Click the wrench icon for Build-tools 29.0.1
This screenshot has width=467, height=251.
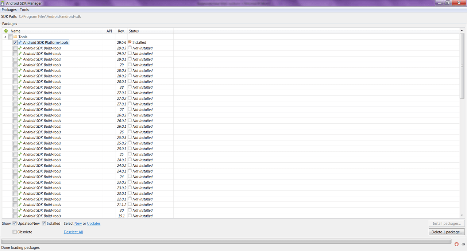click(x=20, y=59)
